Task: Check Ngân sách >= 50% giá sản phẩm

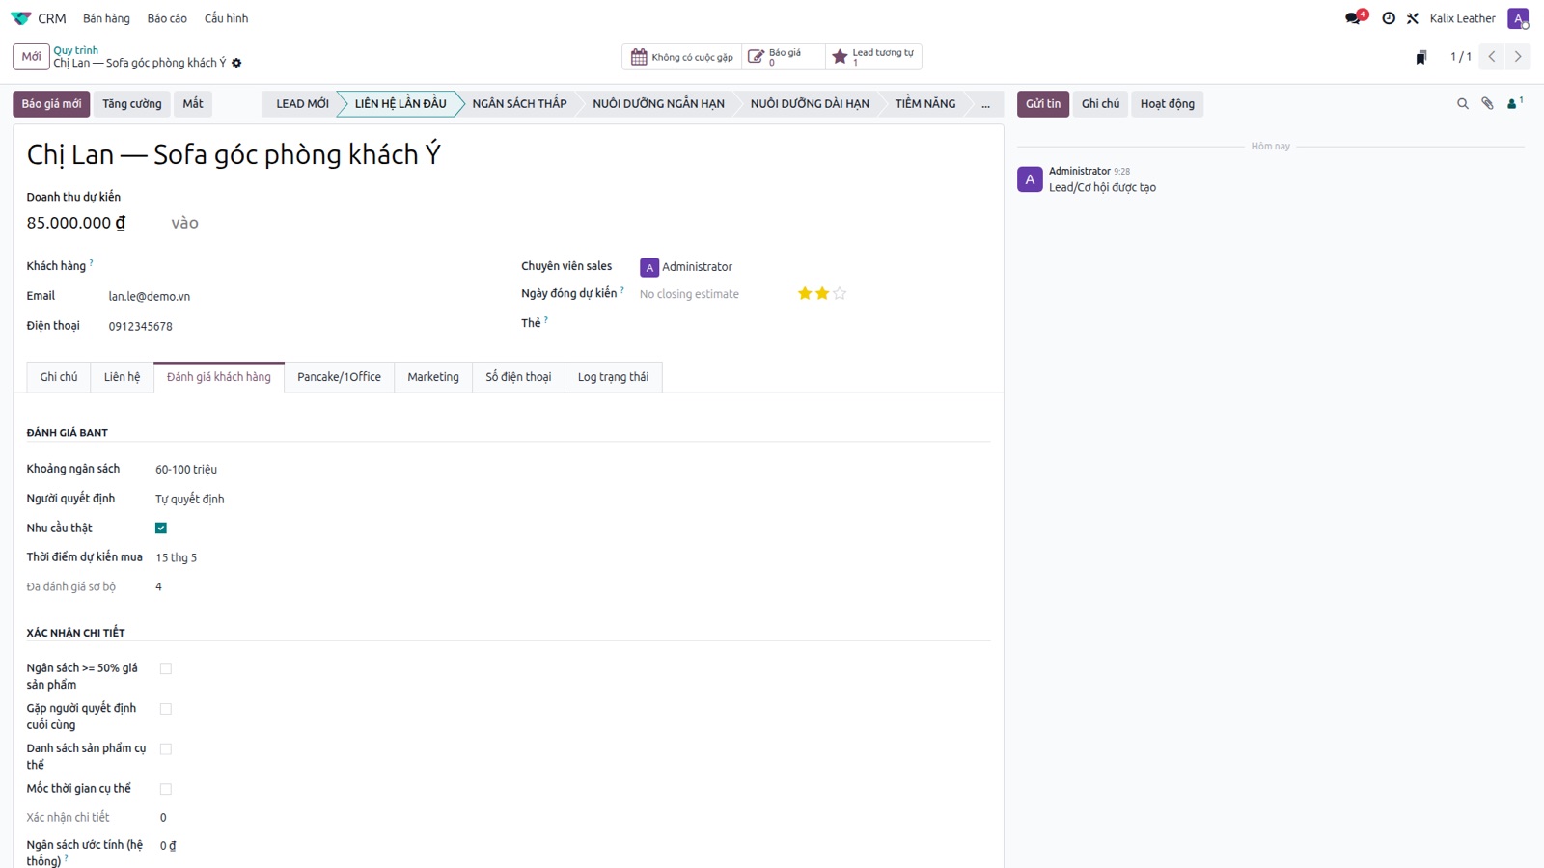Action: click(x=166, y=668)
